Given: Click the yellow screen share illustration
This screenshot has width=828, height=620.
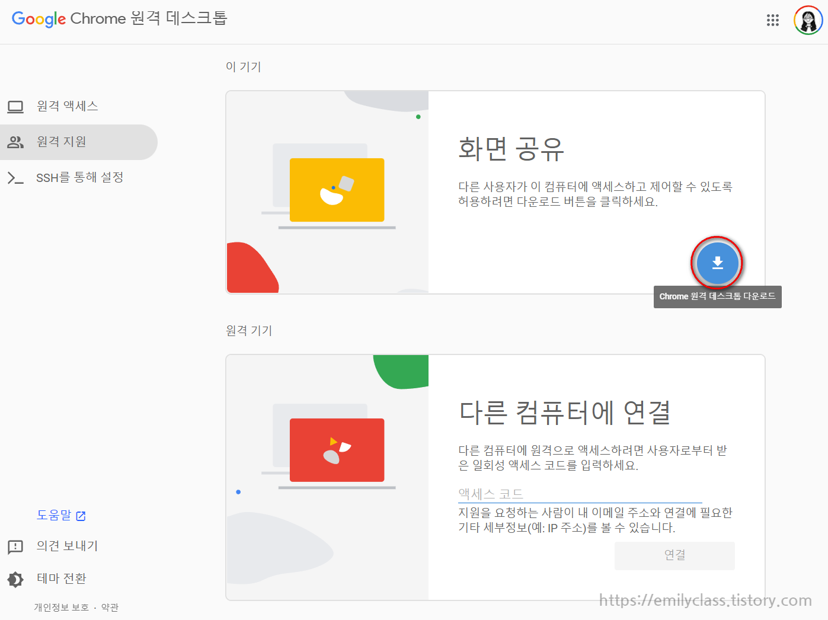Looking at the screenshot, I should coord(337,190).
